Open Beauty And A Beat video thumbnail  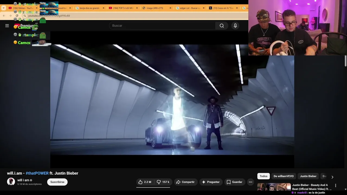coord(274,187)
